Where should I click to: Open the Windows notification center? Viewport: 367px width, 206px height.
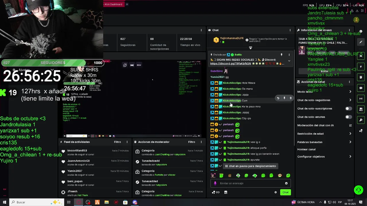coord(361,202)
